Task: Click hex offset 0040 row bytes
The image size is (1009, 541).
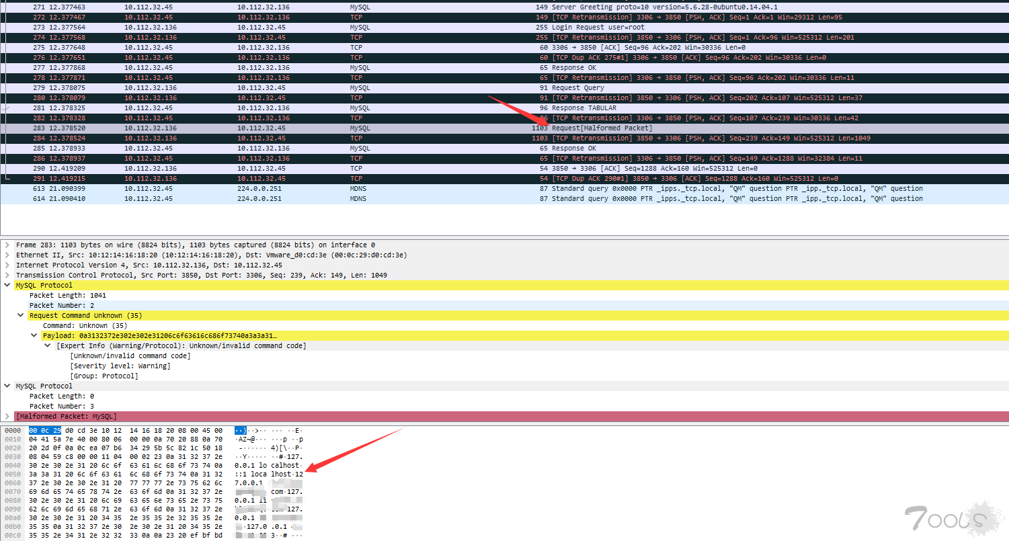Action: [126, 465]
